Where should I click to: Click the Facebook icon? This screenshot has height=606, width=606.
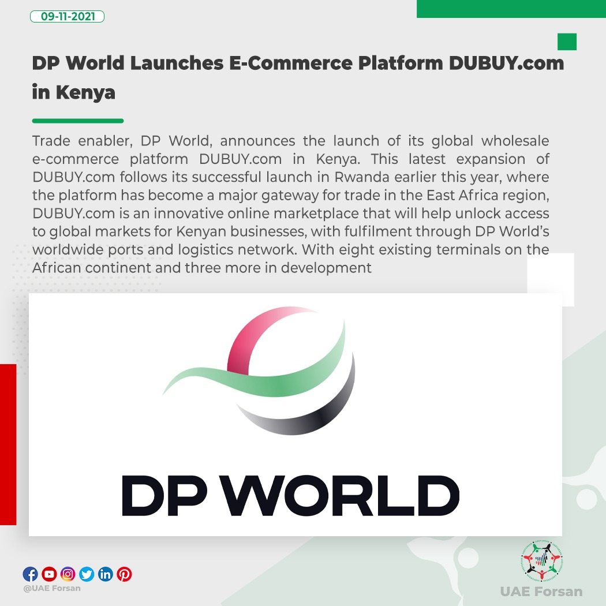point(31,574)
